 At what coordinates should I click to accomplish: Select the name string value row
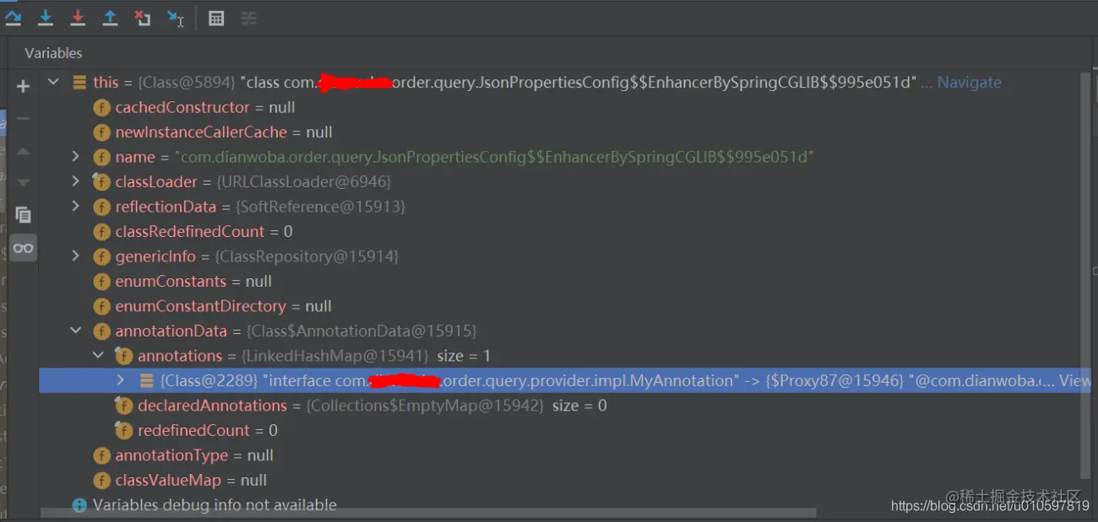coord(559,157)
